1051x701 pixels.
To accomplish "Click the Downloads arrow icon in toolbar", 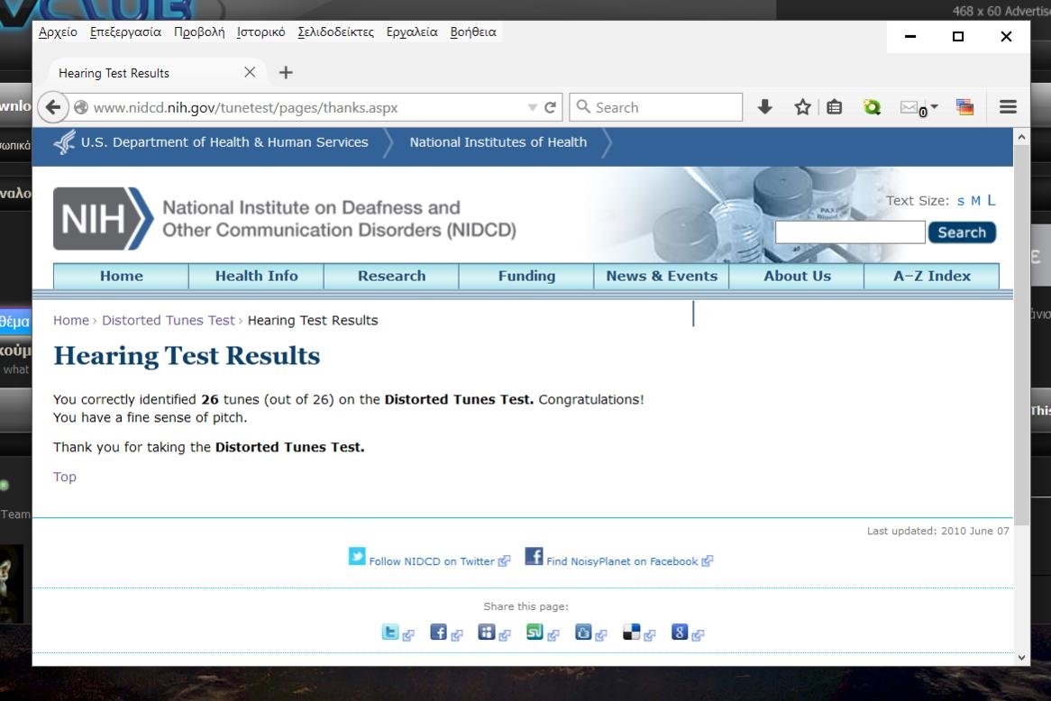I will 764,107.
